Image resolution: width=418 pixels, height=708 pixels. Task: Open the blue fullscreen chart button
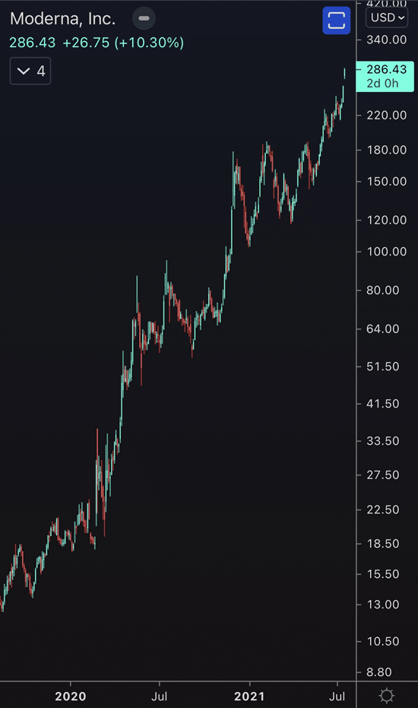pyautogui.click(x=336, y=21)
